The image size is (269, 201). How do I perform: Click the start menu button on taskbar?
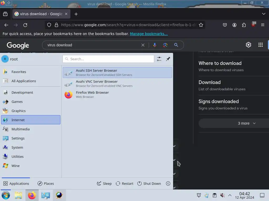pyautogui.click(x=6, y=195)
